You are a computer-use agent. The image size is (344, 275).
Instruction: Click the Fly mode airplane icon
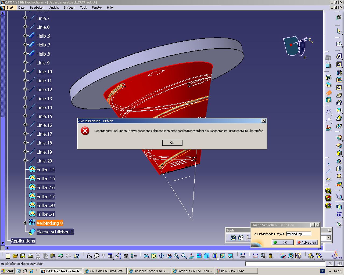tap(146, 256)
